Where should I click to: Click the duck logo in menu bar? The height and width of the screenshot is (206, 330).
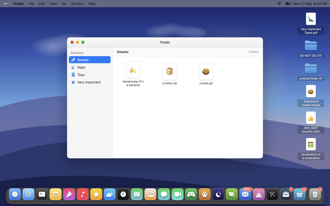pos(5,4)
